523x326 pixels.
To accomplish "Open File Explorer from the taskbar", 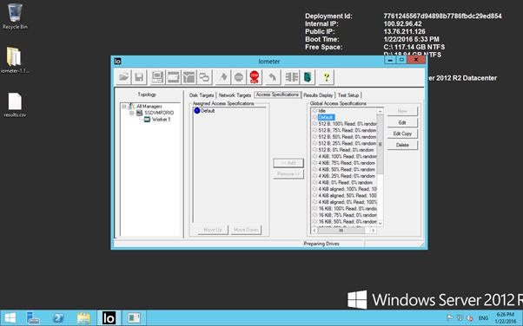I will coord(83,318).
